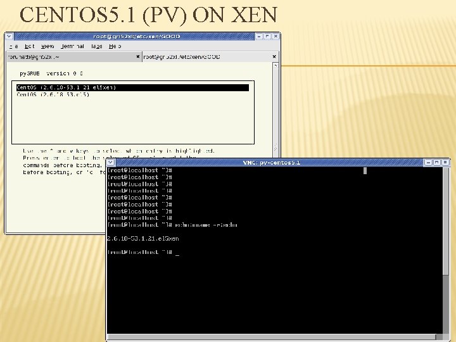Click the slide title CENTOS5.1 (PV) ON XEN
Image resolution: width=456 pixels, height=342 pixels.
tap(149, 15)
